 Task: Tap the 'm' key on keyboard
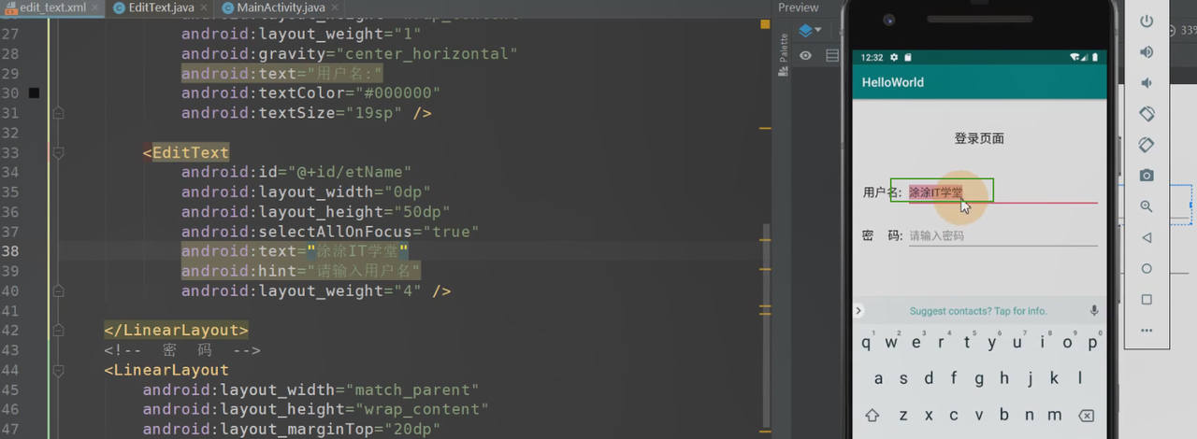coord(1055,416)
